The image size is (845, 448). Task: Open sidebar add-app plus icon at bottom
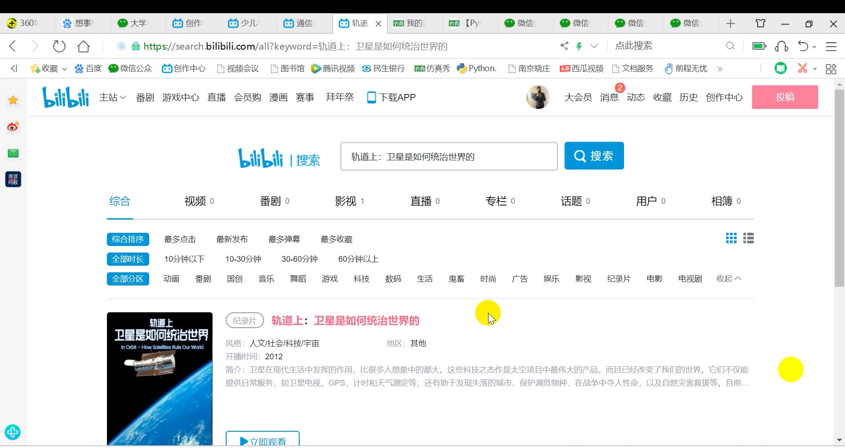pyautogui.click(x=13, y=432)
